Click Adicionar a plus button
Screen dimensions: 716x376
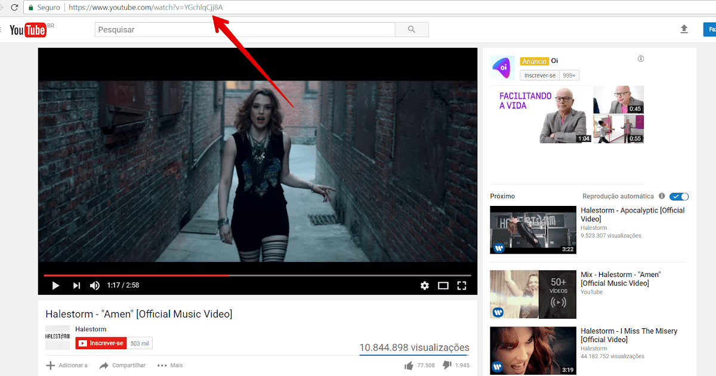point(67,365)
